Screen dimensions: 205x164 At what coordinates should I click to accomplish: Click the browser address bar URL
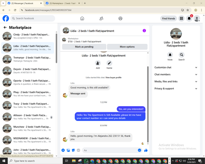pyautogui.click(x=48, y=10)
